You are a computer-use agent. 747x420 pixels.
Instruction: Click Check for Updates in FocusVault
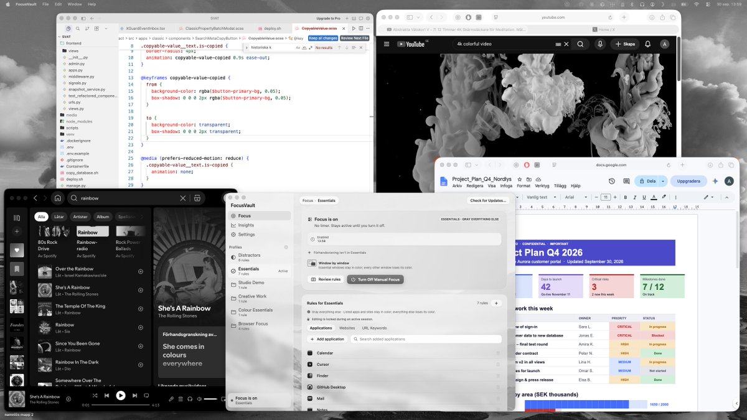click(x=489, y=200)
